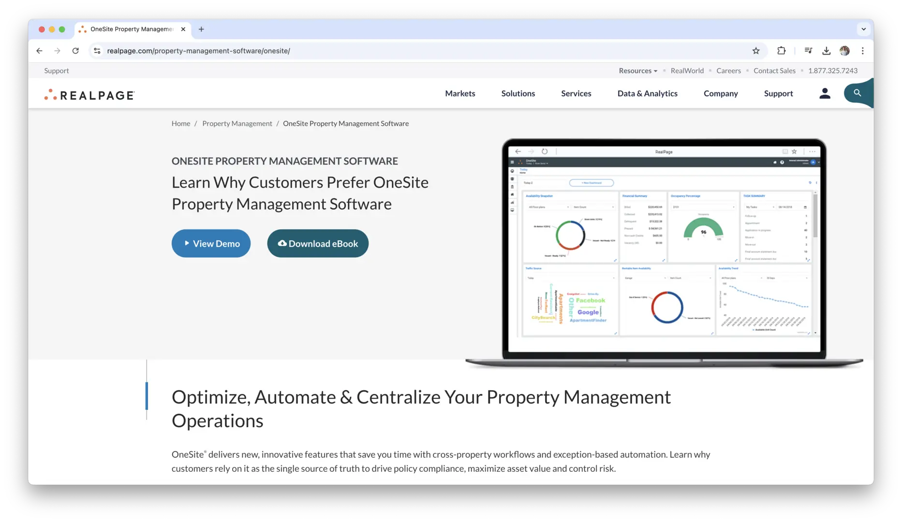This screenshot has height=522, width=902.
Task: Click the paragraph starting 'OneSite delivers new, innovative'
Action: 441,461
